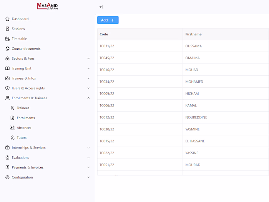269x202 pixels.
Task: Click the Tutors person icon
Action: (12, 138)
